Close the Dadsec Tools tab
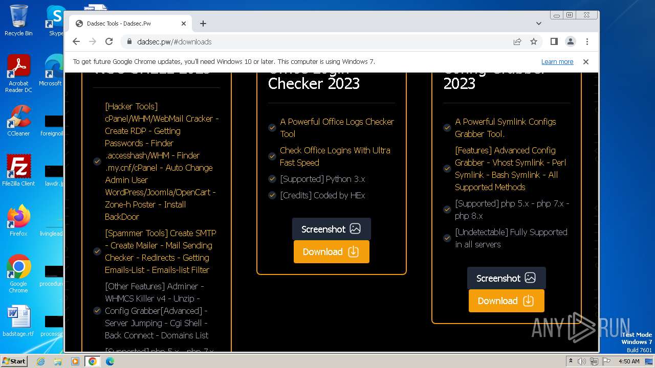 click(184, 24)
